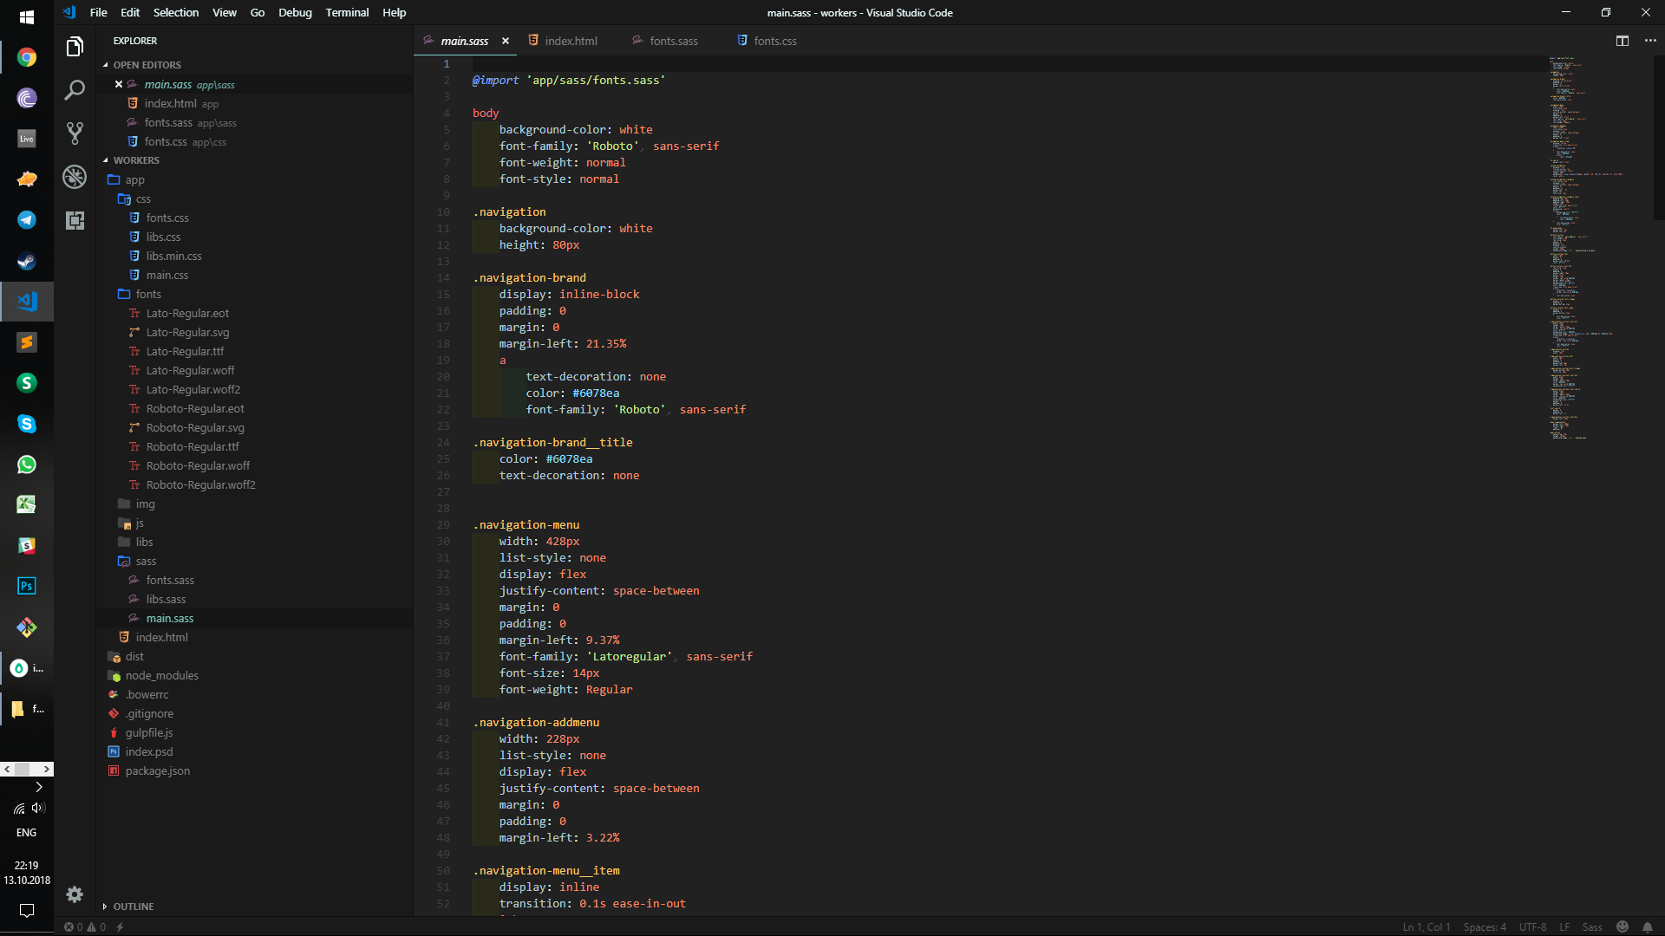Open the Terminal menu
The height and width of the screenshot is (936, 1665).
click(x=347, y=12)
